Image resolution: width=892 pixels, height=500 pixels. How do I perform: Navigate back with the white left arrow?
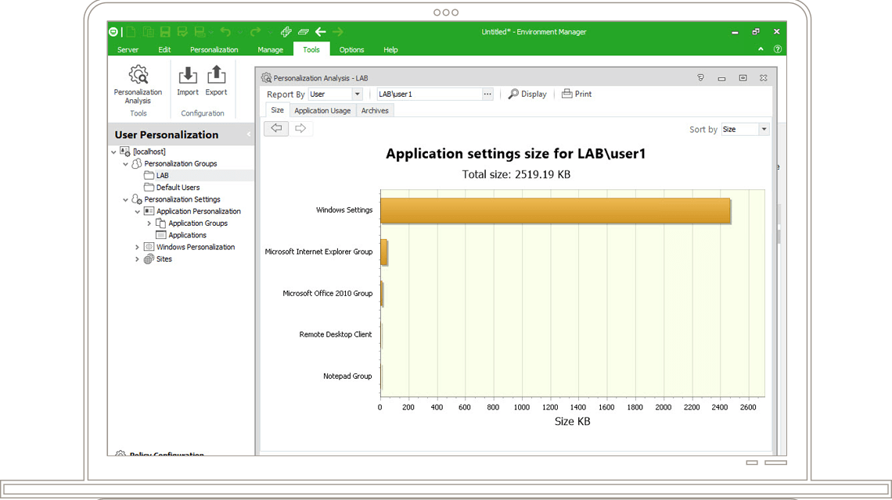point(321,32)
